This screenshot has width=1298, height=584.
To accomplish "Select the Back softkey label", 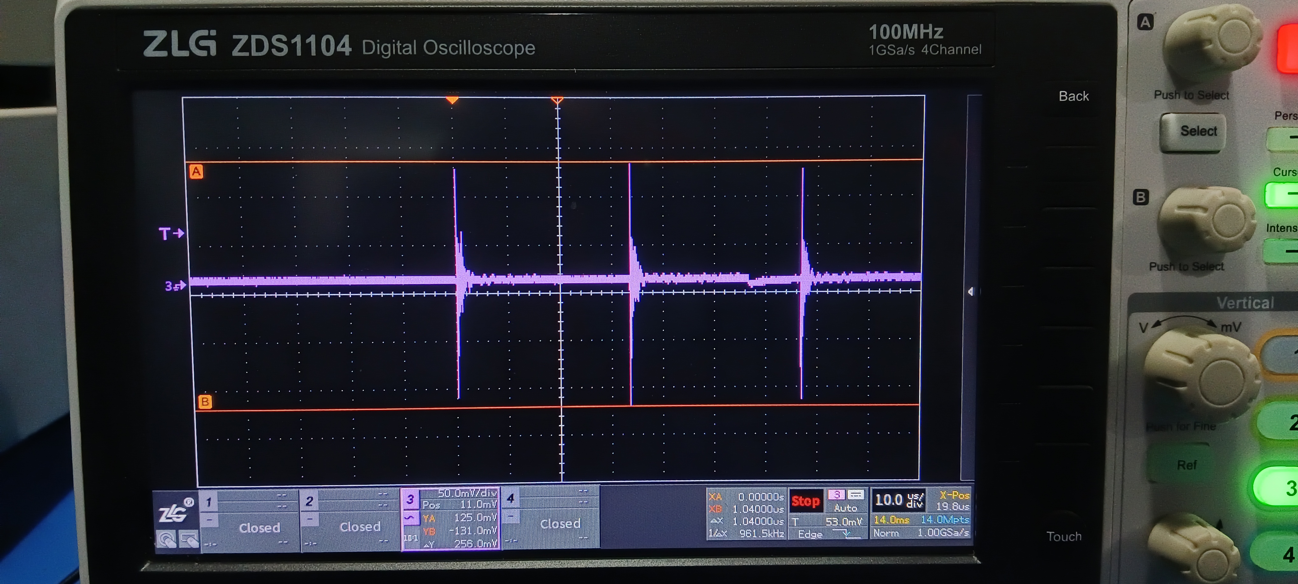I will [x=1073, y=96].
